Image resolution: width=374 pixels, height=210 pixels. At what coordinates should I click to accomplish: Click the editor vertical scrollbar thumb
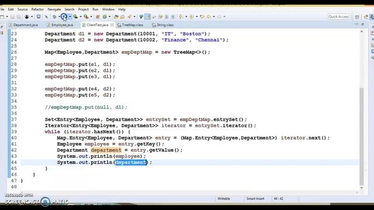(362, 136)
